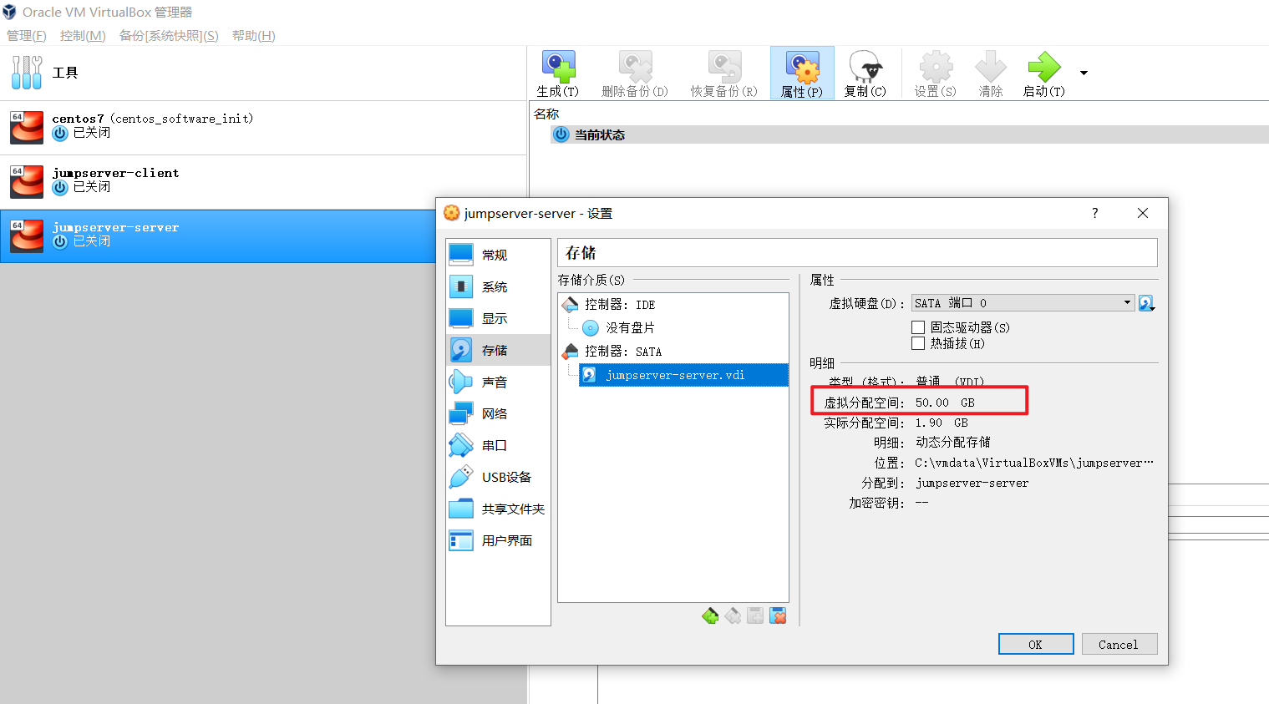Image resolution: width=1269 pixels, height=704 pixels.
Task: Open the 用户界面 settings category
Action: pos(498,540)
